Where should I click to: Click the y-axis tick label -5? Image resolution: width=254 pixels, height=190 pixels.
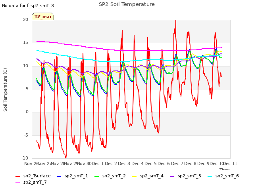click(26, 135)
